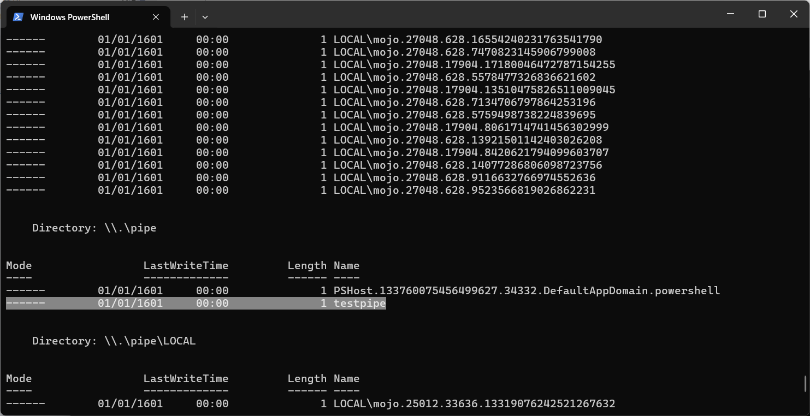This screenshot has height=416, width=810.
Task: Click the vertical scrollbar thumb
Action: [x=806, y=384]
